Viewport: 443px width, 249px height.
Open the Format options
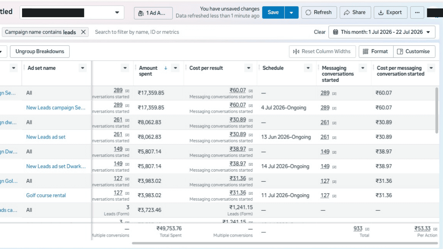pos(376,51)
